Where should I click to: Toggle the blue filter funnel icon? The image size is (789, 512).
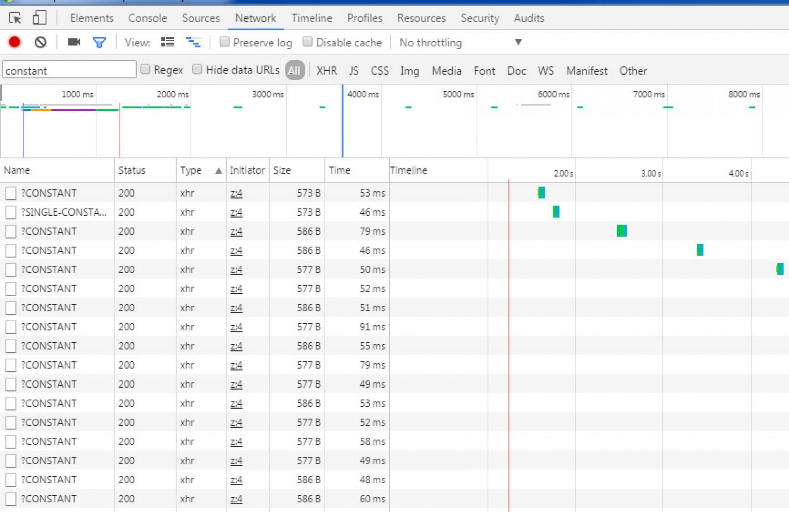click(99, 43)
